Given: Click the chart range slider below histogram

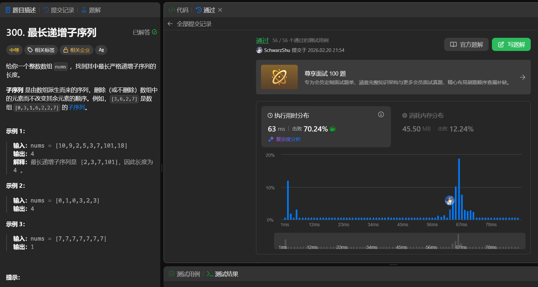Looking at the screenshot, I should coord(399,241).
